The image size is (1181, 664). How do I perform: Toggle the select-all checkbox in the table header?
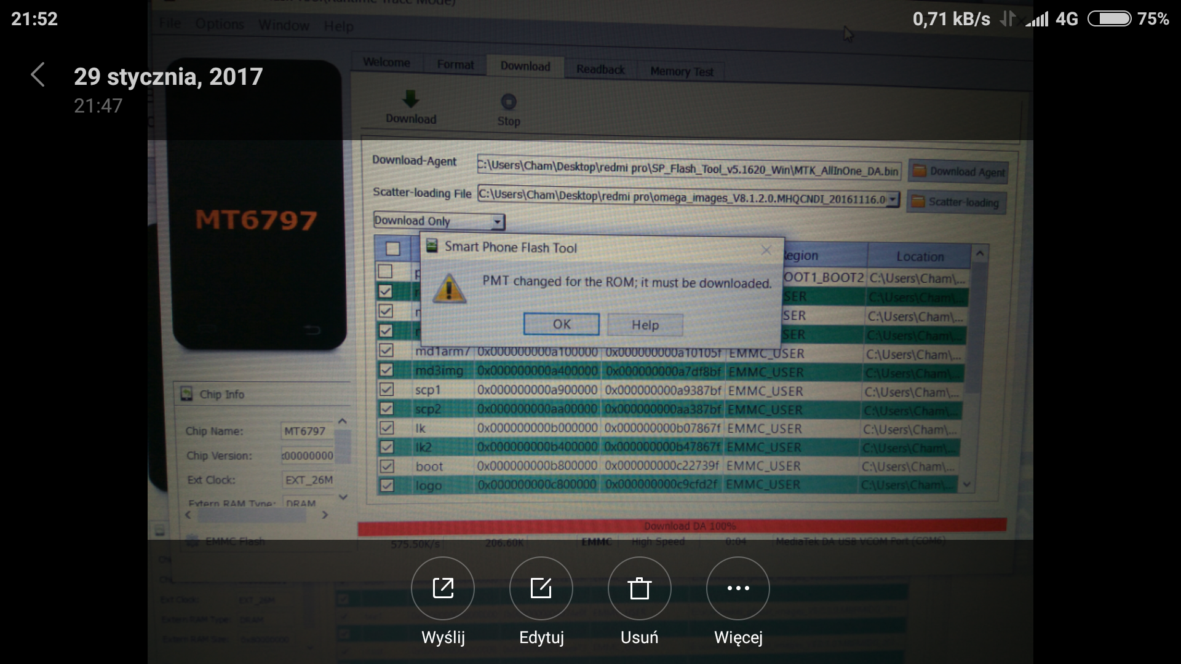tap(393, 249)
